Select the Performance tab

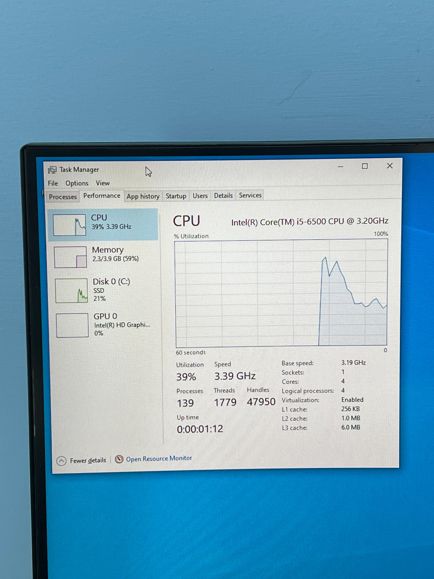tap(102, 196)
